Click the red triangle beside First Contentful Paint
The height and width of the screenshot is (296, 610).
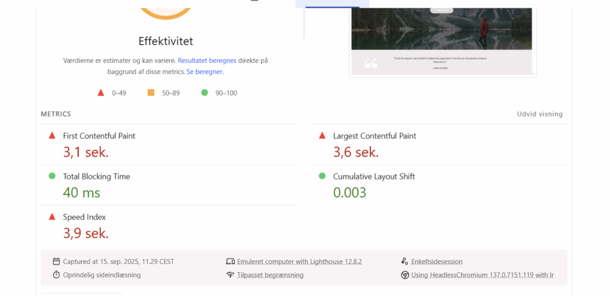pyautogui.click(x=52, y=136)
